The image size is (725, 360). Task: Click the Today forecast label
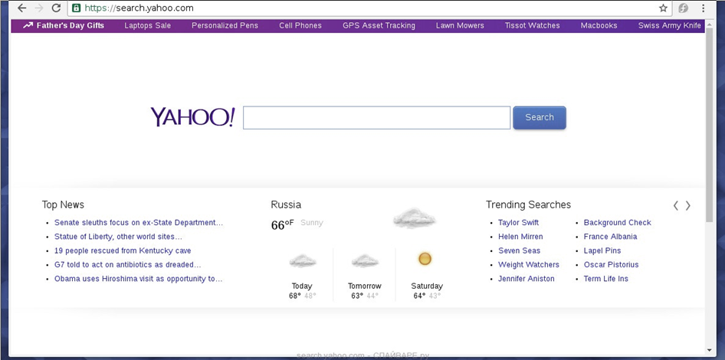tap(302, 286)
